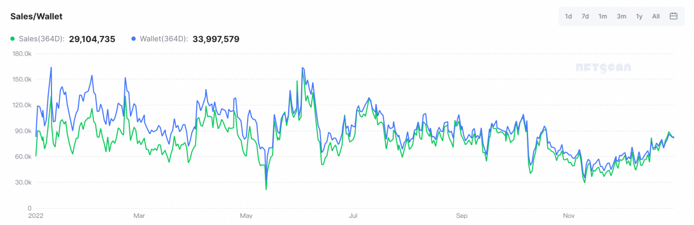Switch to the 7d time range
This screenshot has width=694, height=225.
(585, 16)
